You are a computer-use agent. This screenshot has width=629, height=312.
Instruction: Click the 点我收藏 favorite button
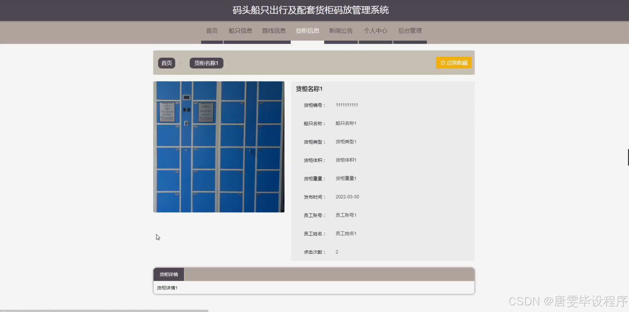[454, 63]
